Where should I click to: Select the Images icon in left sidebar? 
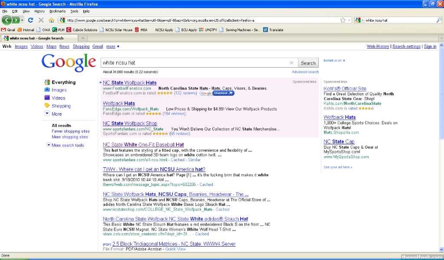point(47,90)
